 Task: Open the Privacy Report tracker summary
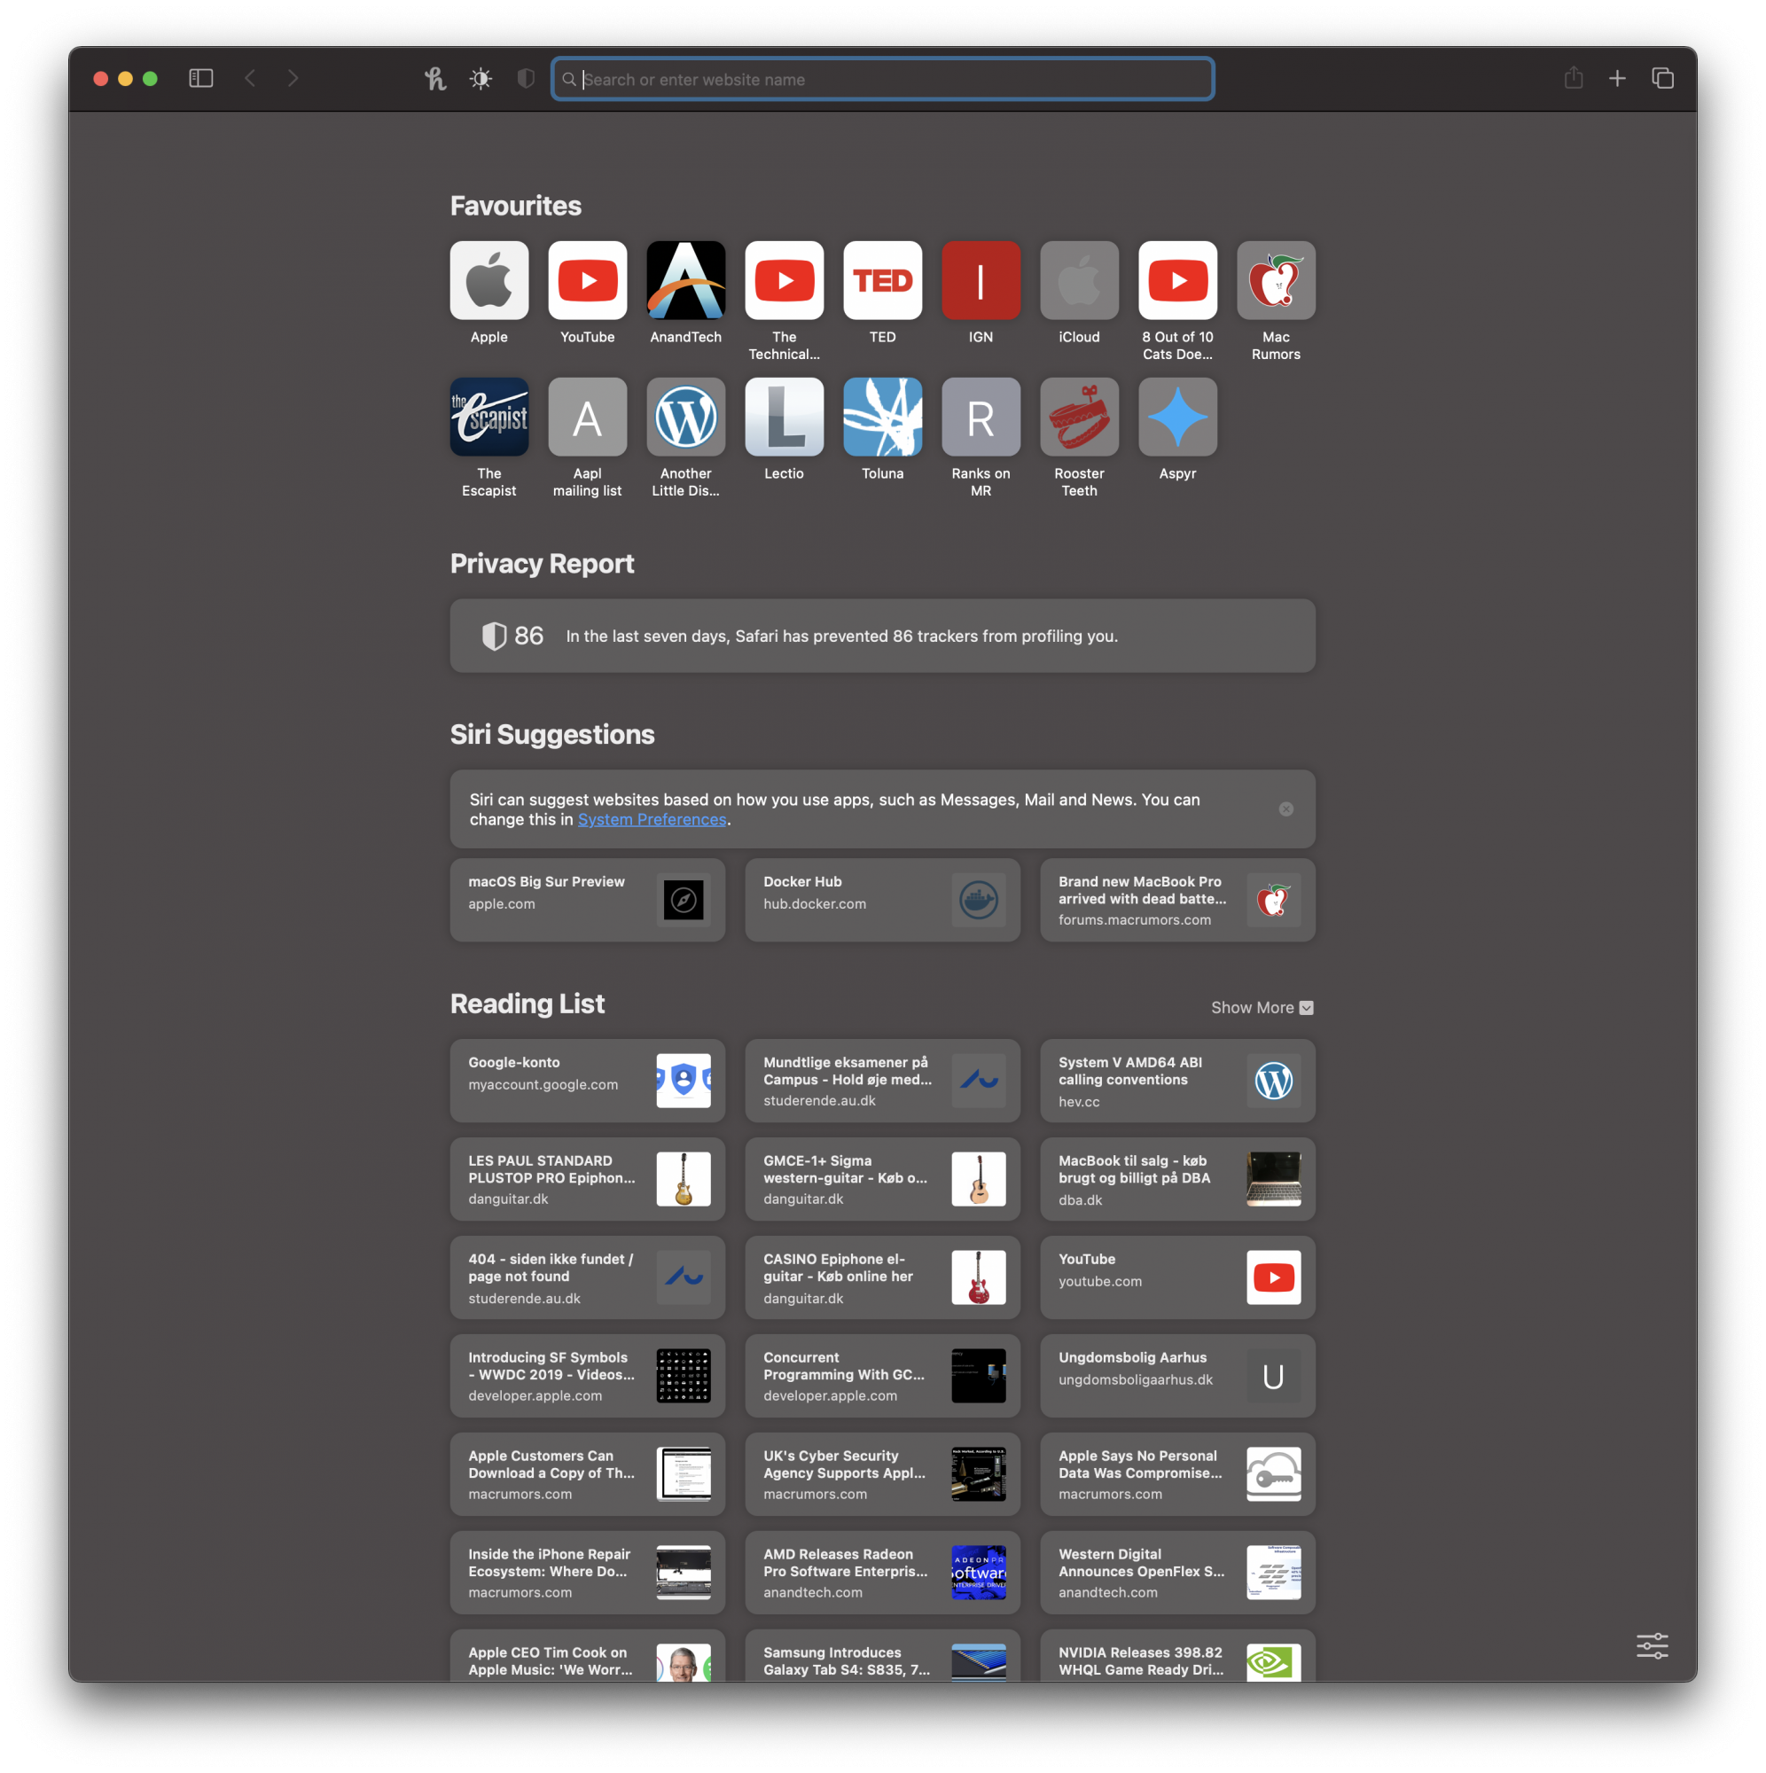882,636
